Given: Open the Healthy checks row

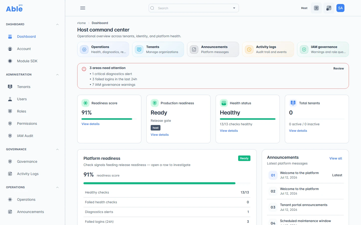Looking at the screenshot, I should tap(167, 192).
